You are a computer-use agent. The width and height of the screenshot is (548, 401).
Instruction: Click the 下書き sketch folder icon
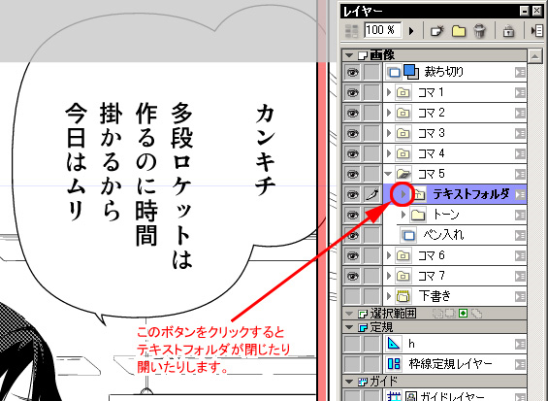coord(403,296)
